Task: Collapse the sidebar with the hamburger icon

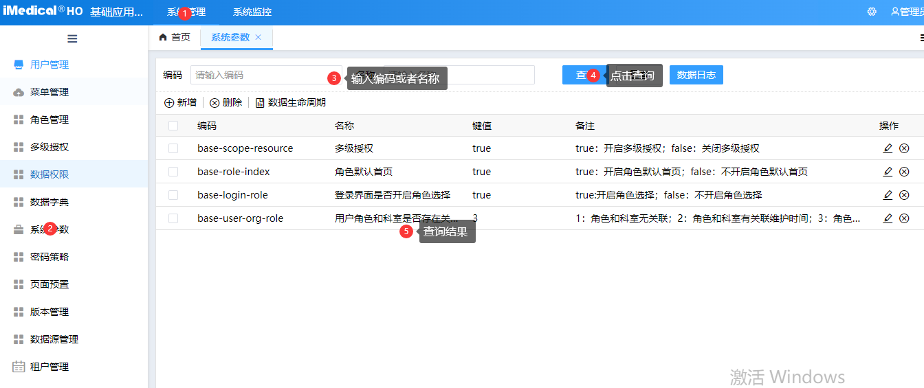Action: (72, 38)
